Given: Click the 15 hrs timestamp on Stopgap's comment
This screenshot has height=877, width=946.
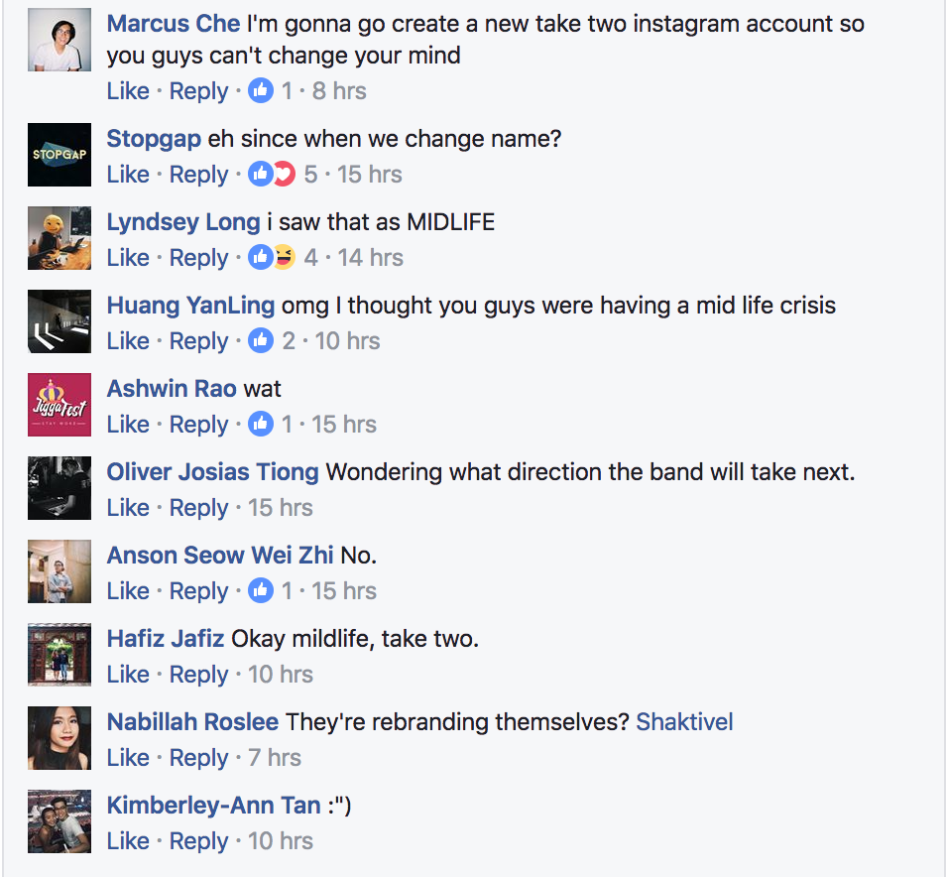Looking at the screenshot, I should click(369, 175).
